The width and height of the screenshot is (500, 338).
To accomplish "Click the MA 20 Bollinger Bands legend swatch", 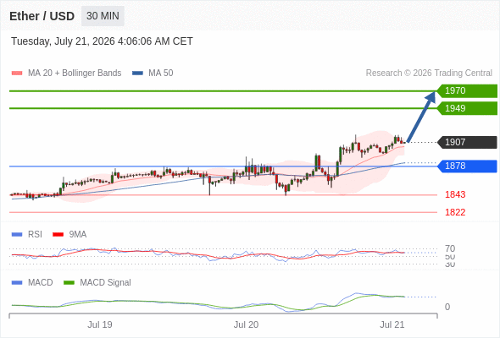I will coord(17,74).
